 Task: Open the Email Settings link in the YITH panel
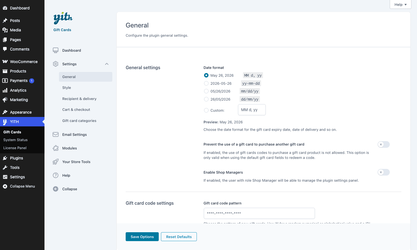pyautogui.click(x=75, y=134)
